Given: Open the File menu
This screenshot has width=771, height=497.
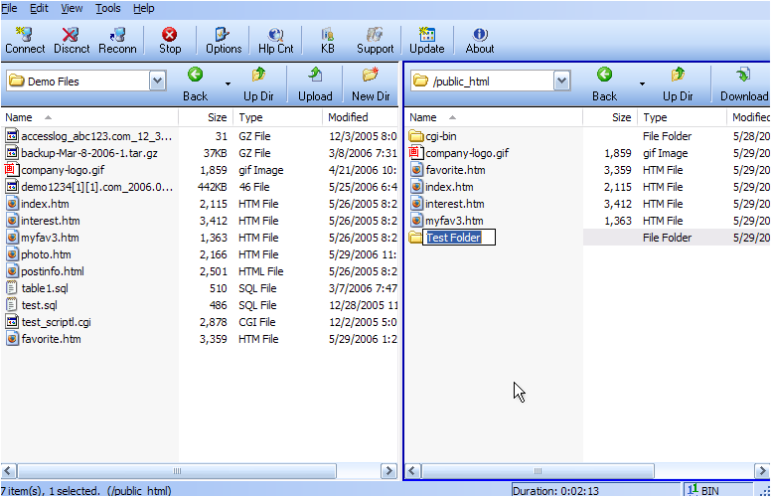Looking at the screenshot, I should (x=9, y=8).
